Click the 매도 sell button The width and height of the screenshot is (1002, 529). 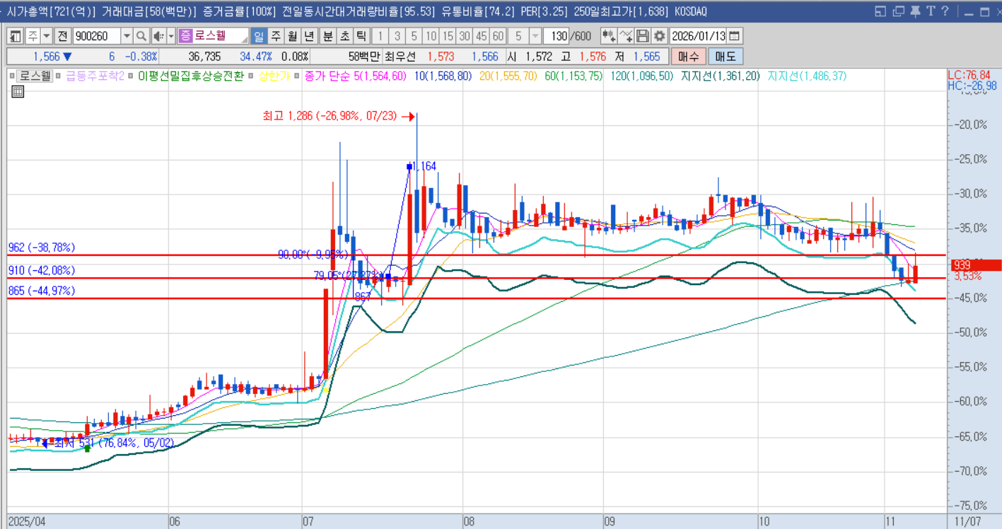pyautogui.click(x=726, y=57)
